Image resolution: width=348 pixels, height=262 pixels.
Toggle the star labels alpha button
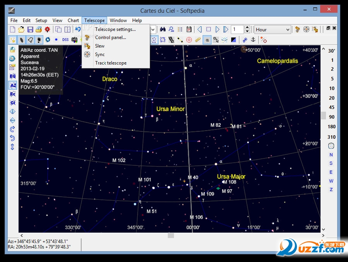tap(207, 40)
